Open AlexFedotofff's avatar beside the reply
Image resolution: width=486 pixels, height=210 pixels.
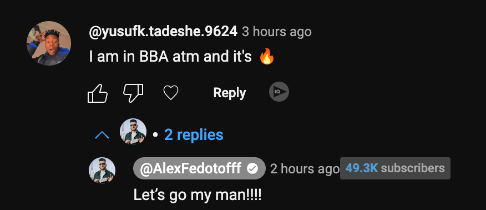[x=102, y=171]
